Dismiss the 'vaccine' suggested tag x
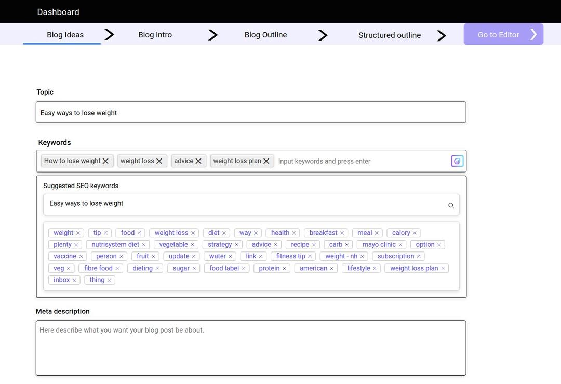The image size is (561, 384). [81, 257]
